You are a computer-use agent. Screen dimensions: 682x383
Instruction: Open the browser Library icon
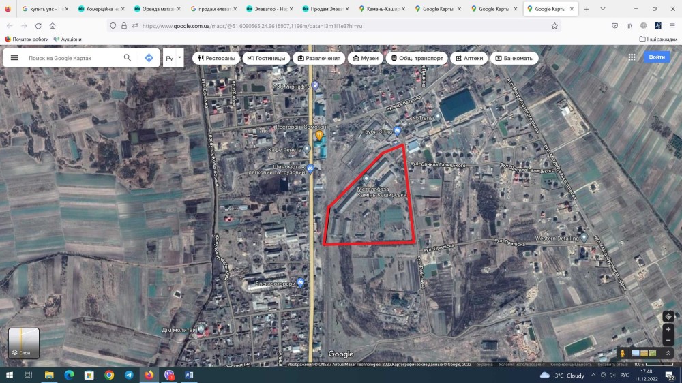pos(629,26)
